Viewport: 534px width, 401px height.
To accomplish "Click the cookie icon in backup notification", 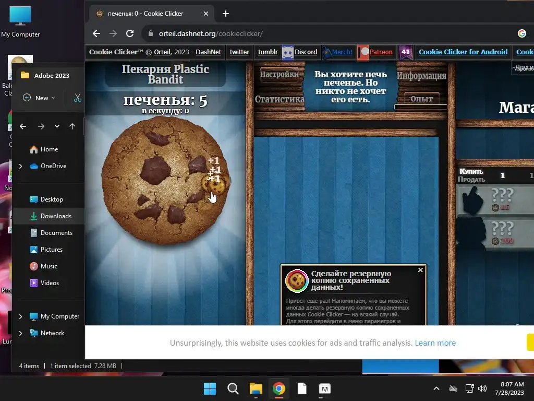I will click(x=297, y=280).
